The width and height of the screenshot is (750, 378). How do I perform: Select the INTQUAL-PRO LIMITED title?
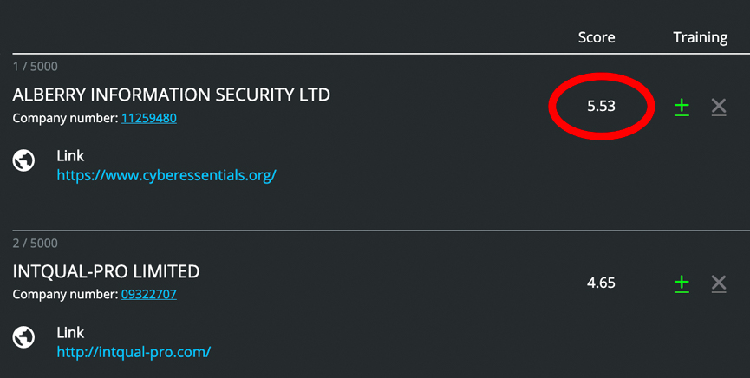pyautogui.click(x=106, y=271)
